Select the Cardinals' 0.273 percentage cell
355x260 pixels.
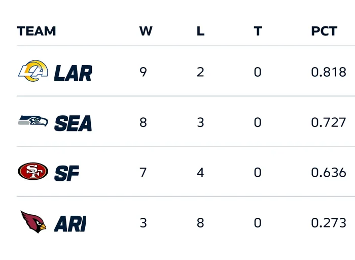[329, 222]
